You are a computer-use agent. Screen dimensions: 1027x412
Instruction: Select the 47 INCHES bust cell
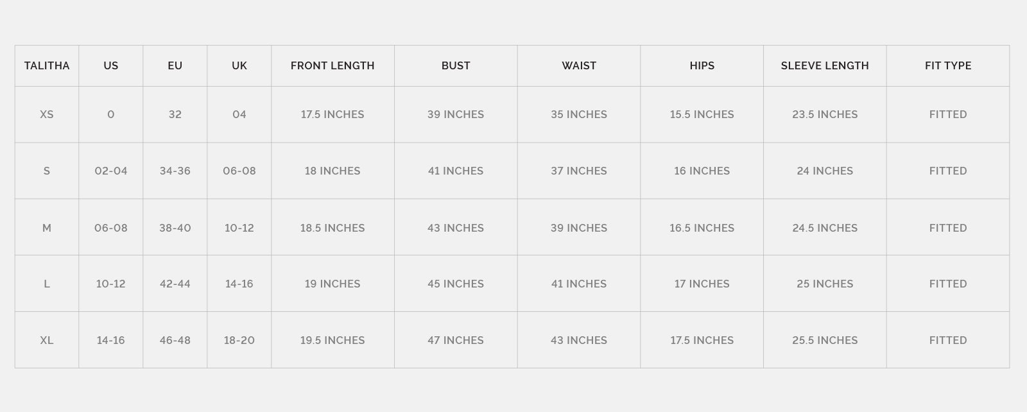[x=456, y=340]
